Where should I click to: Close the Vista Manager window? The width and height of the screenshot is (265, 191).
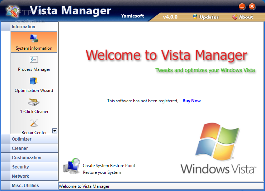252,6
